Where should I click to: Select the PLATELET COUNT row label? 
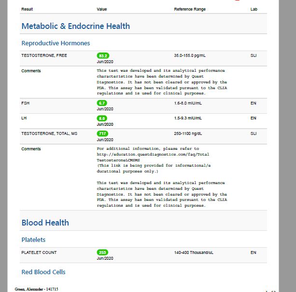tap(39, 252)
